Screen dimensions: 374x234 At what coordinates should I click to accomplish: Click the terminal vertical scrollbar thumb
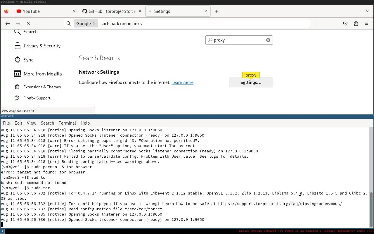371,209
